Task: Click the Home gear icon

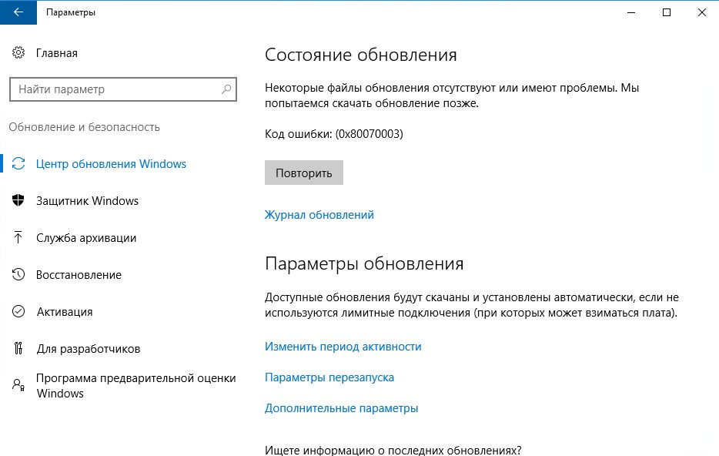Action: [x=18, y=53]
